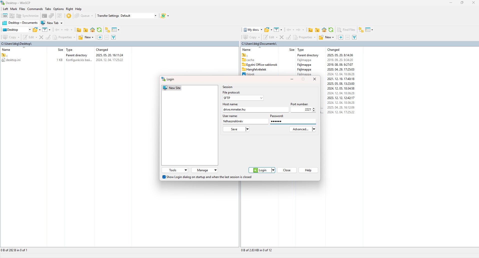Show directory tree in left panel
479x258 pixels.
click(x=107, y=30)
